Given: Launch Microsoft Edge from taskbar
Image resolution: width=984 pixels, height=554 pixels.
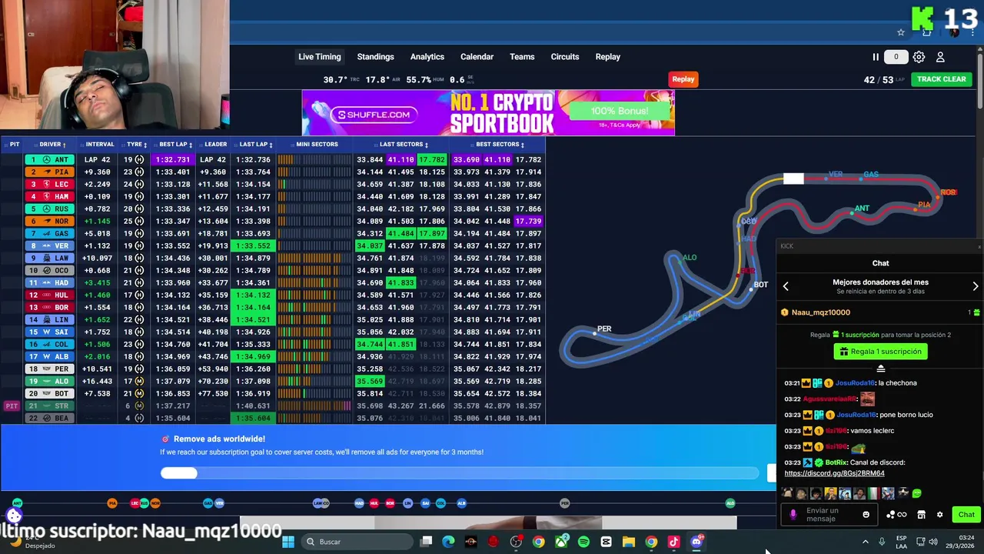Looking at the screenshot, I should pos(449,542).
